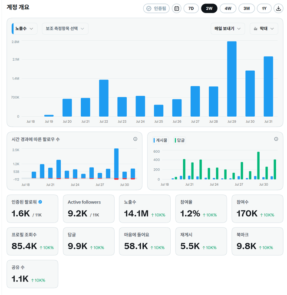Viewport: 287px width, 295px height.
Task: Open the 참여수 170K stat card
Action: pyautogui.click(x=257, y=209)
